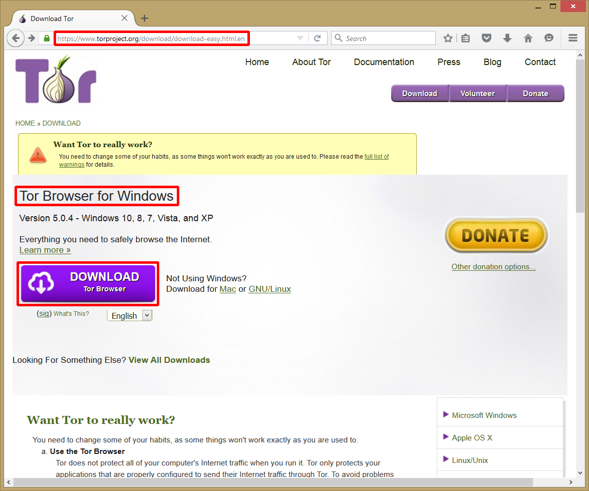Screen dimensions: 589x491
Task: Open the English language dropdown
Action: (x=130, y=315)
